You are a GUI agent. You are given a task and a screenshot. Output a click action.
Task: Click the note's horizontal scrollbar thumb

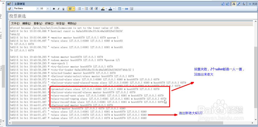click(118, 123)
